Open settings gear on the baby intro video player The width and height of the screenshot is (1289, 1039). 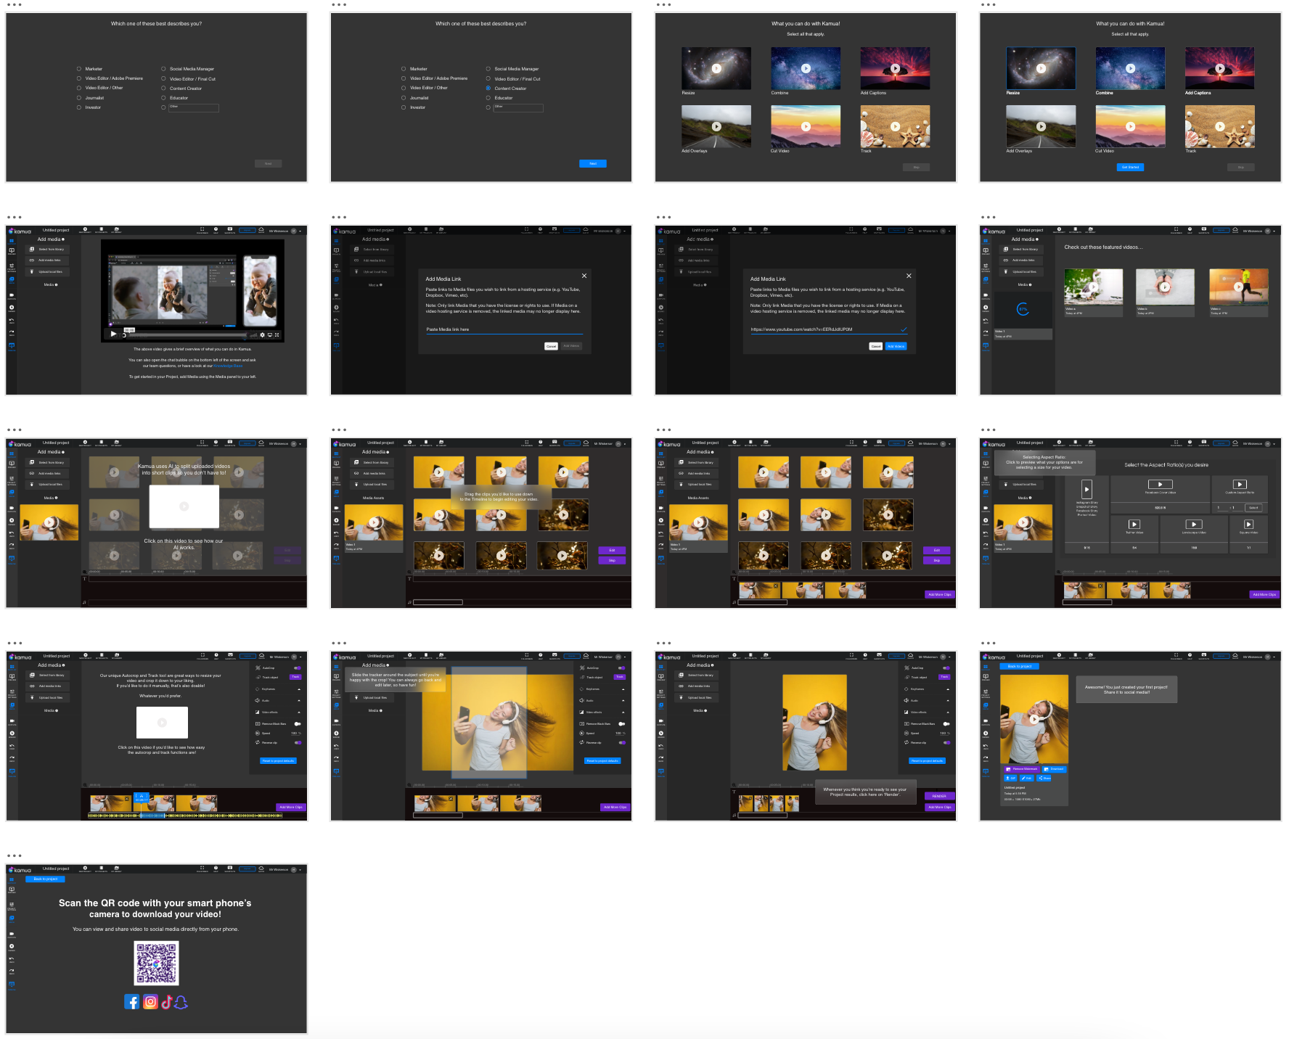(263, 335)
